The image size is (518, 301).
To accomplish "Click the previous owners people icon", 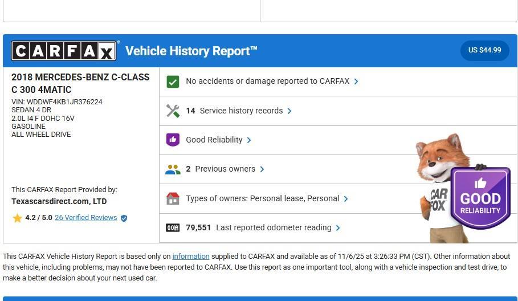I will 173,169.
